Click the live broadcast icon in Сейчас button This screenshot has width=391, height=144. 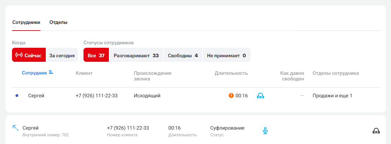[x=19, y=55]
